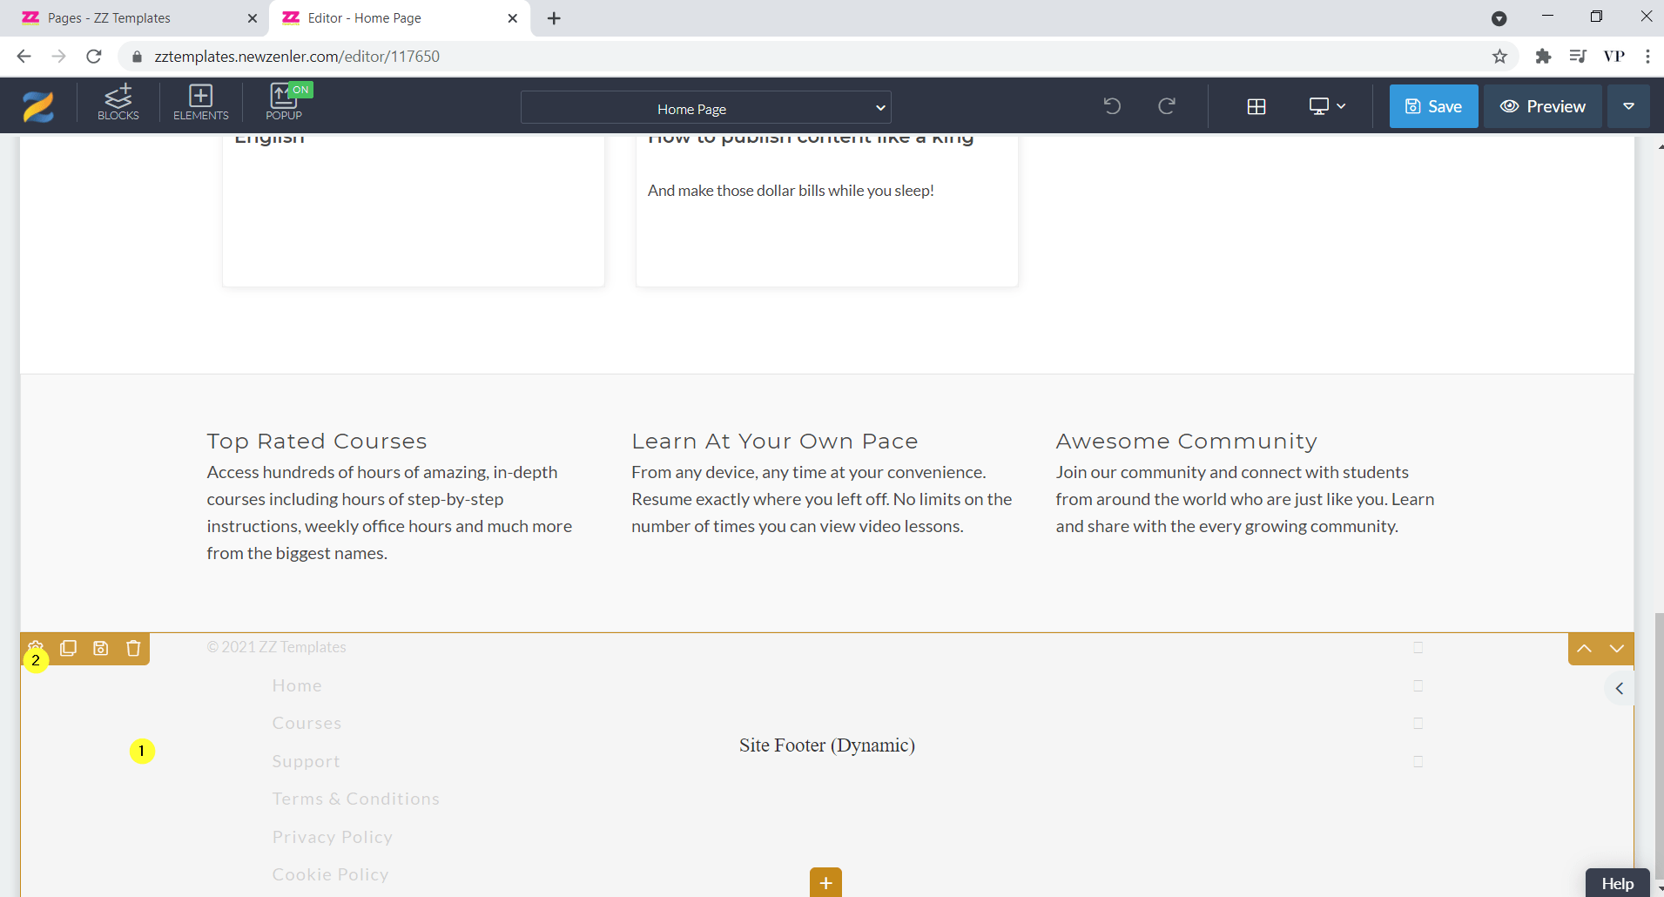This screenshot has height=897, width=1664.
Task: Open footer section settings gear
Action: point(36,648)
